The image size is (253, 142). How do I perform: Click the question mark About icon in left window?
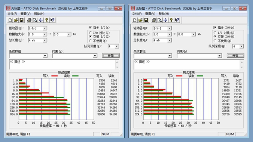tap(47, 20)
